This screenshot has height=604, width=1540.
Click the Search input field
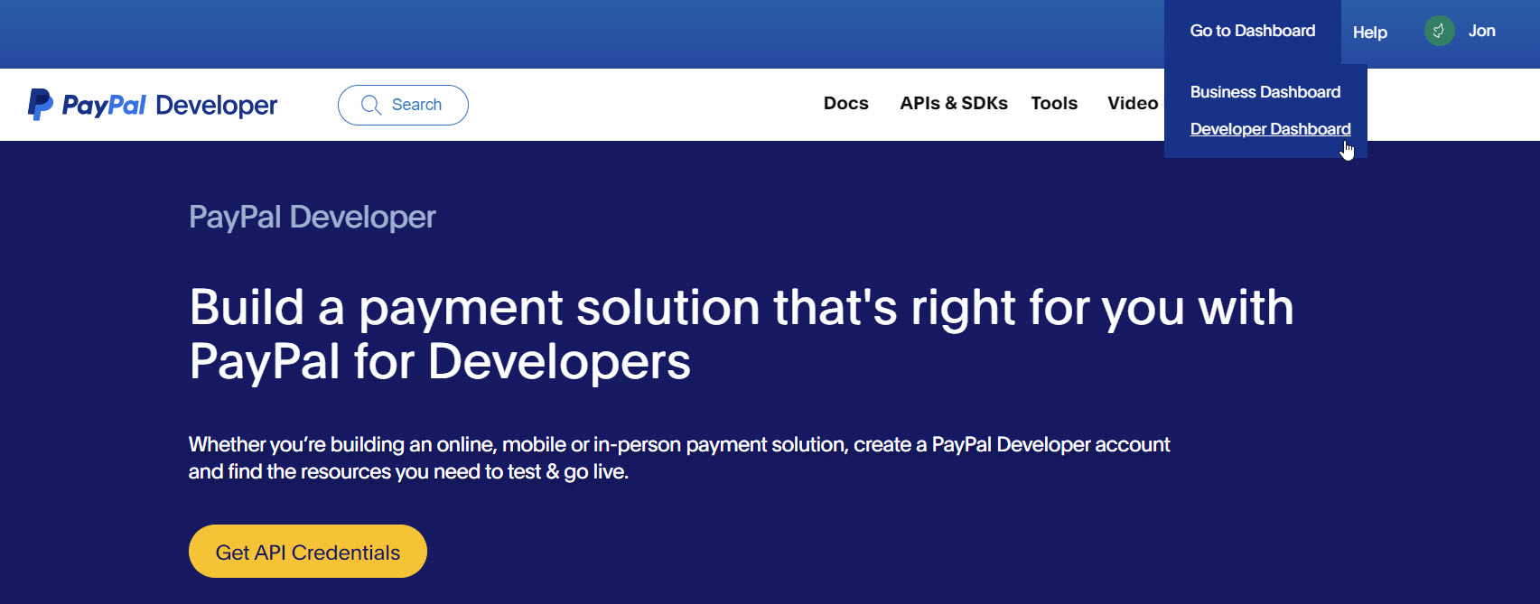[x=403, y=105]
